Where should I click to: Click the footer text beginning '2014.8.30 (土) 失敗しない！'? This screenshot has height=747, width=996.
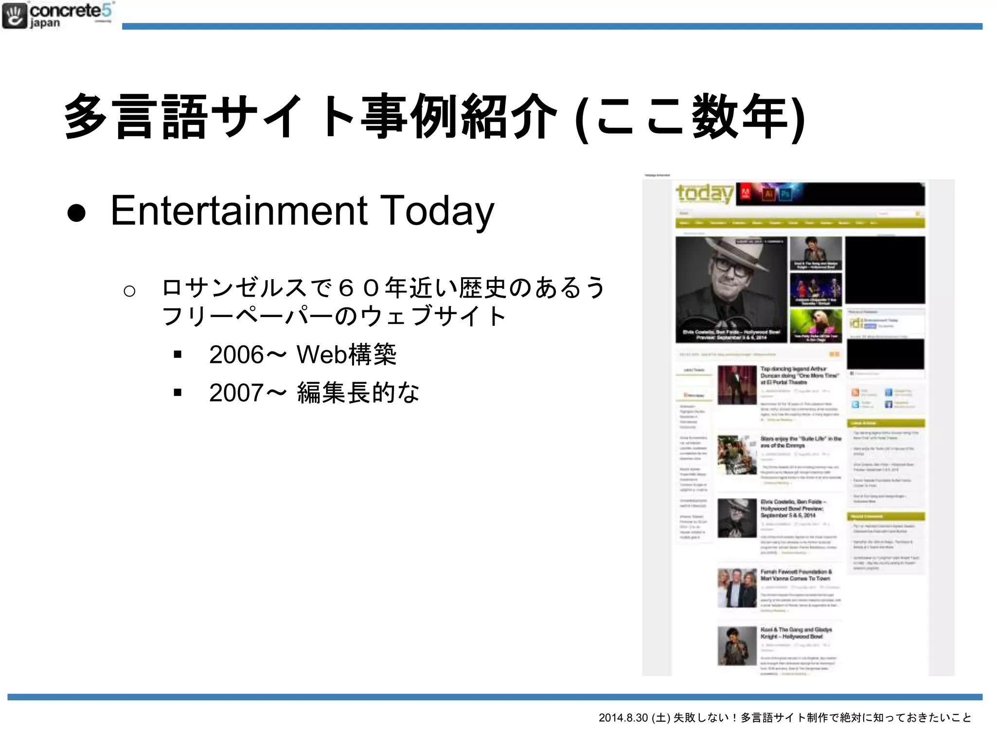coord(785,718)
